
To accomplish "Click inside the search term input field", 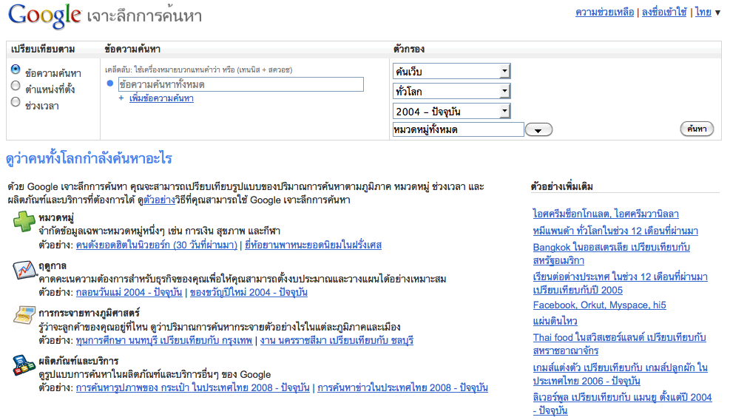I will 240,84.
